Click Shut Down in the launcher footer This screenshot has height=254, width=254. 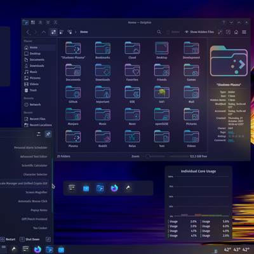(30, 239)
